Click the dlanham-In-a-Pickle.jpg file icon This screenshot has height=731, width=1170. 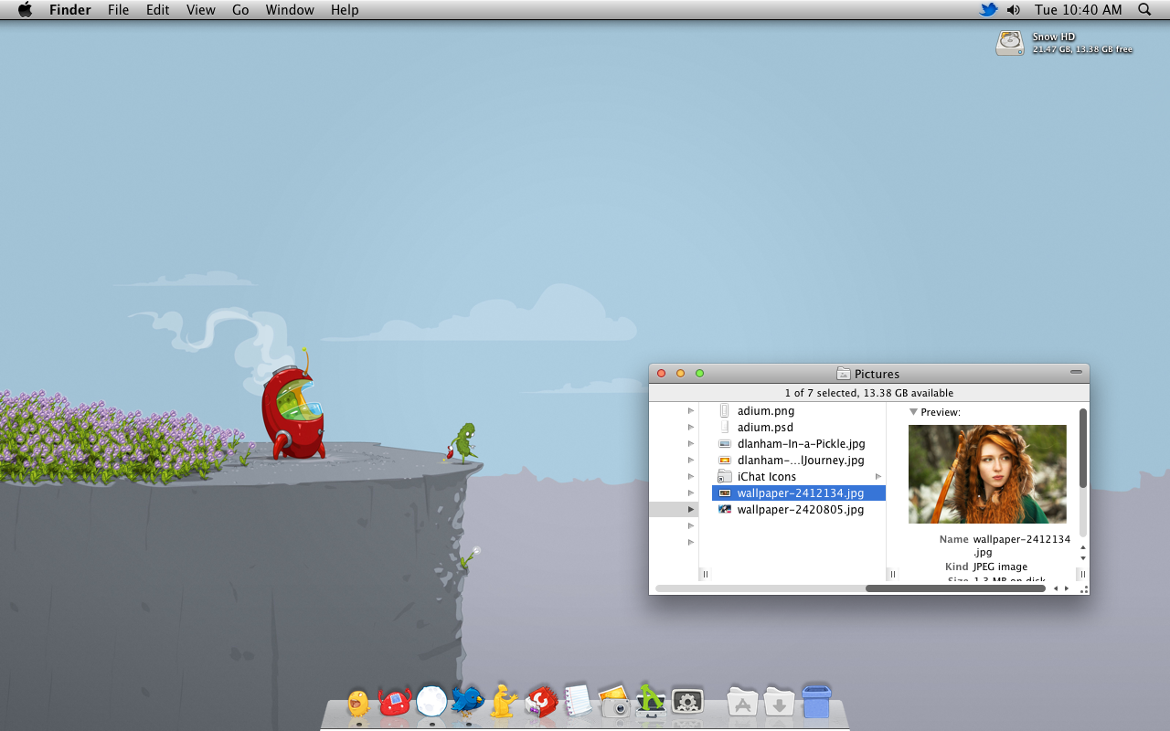point(725,444)
